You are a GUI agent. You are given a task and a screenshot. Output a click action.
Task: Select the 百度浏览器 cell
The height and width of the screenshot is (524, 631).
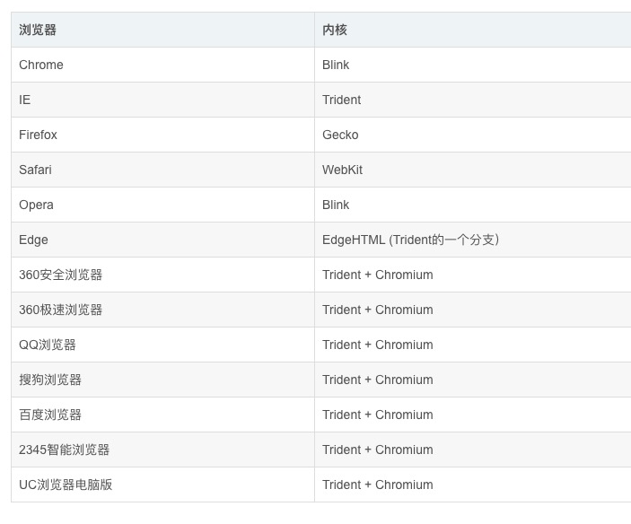(50, 415)
